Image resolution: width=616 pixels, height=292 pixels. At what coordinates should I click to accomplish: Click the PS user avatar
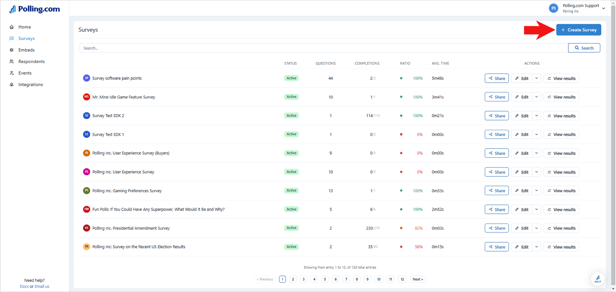(553, 8)
